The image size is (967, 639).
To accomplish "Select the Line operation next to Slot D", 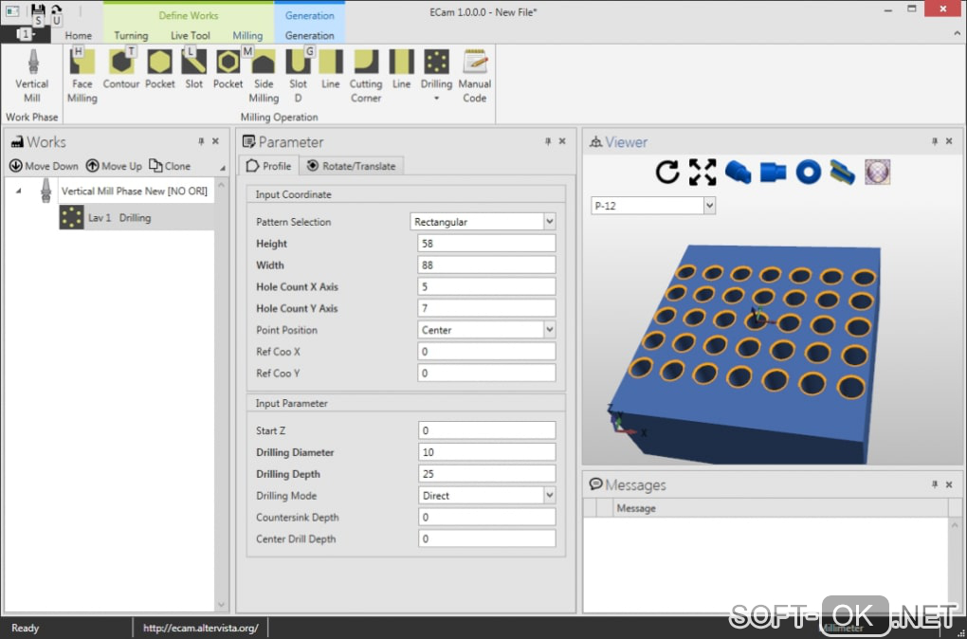I will point(331,70).
